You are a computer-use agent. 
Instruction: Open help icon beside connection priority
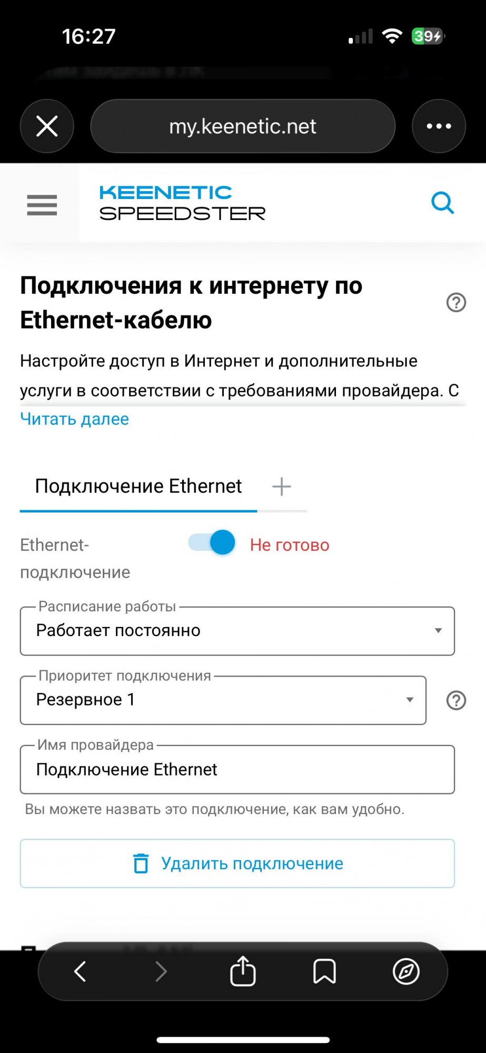coord(456,700)
